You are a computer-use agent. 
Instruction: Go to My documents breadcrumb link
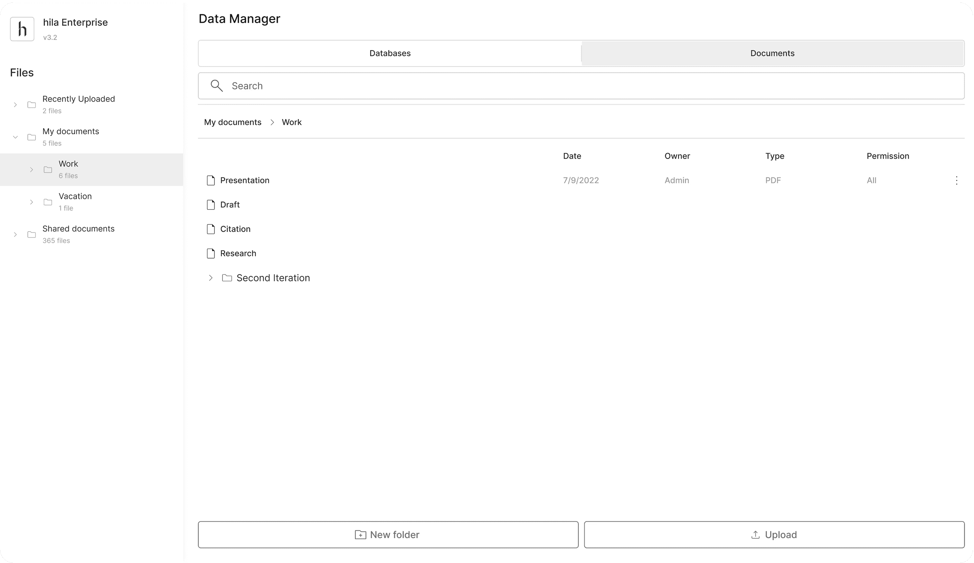(x=233, y=122)
